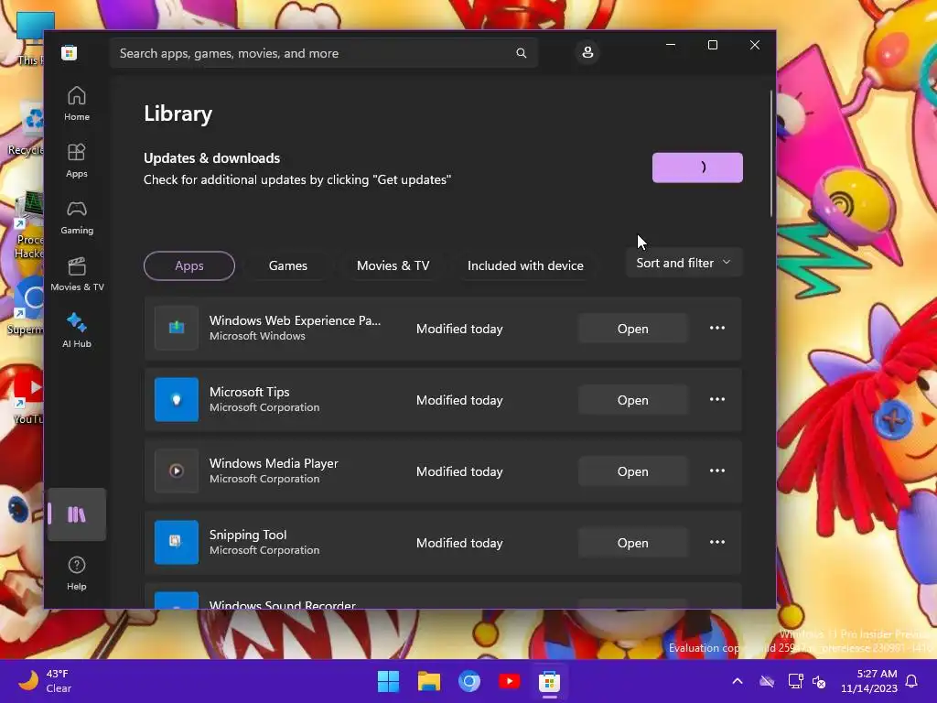
Task: Click the Microsoft Store logo icon
Action: coord(69,52)
